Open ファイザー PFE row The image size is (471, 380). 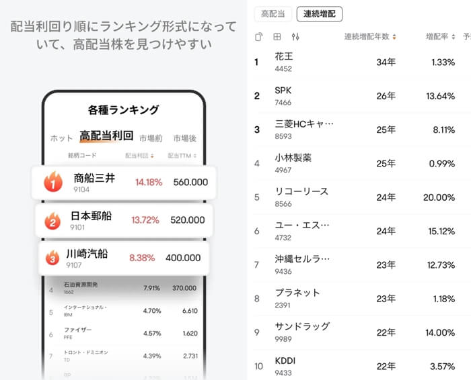[123, 333]
